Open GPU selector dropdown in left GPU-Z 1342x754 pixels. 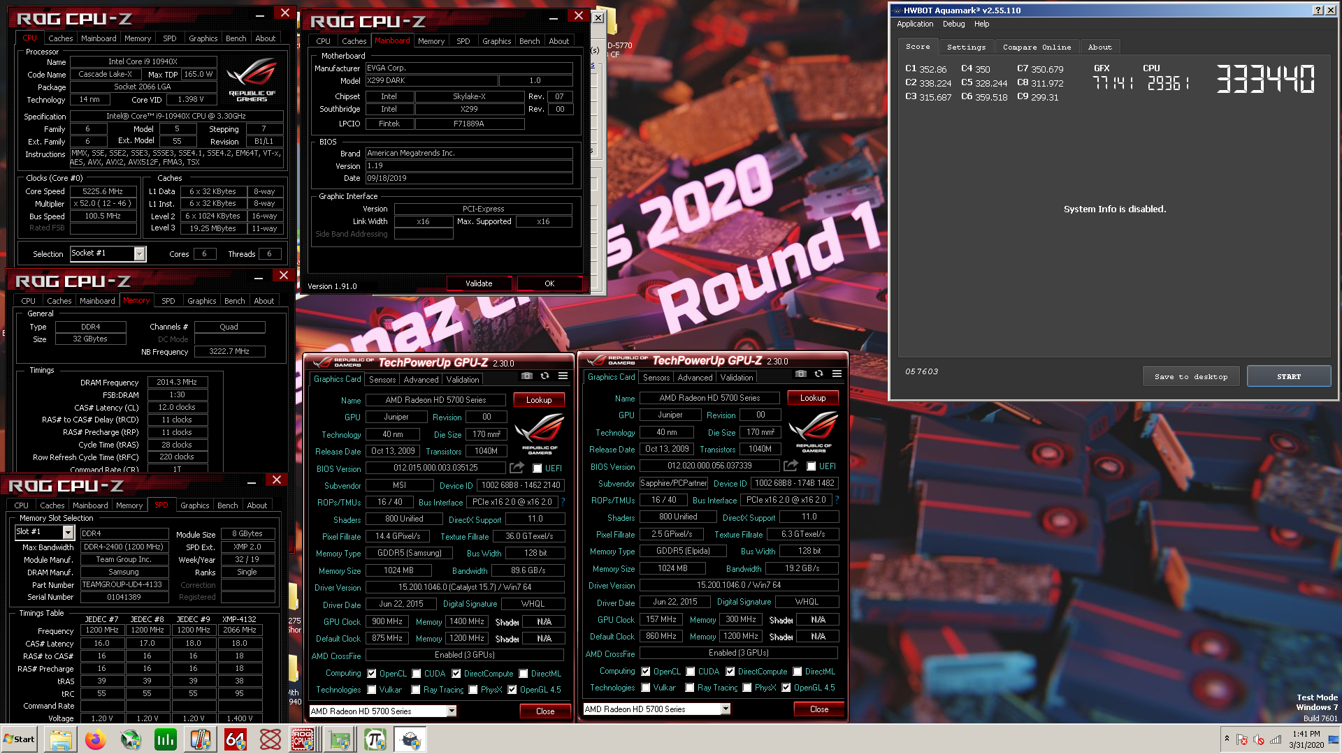click(x=452, y=711)
